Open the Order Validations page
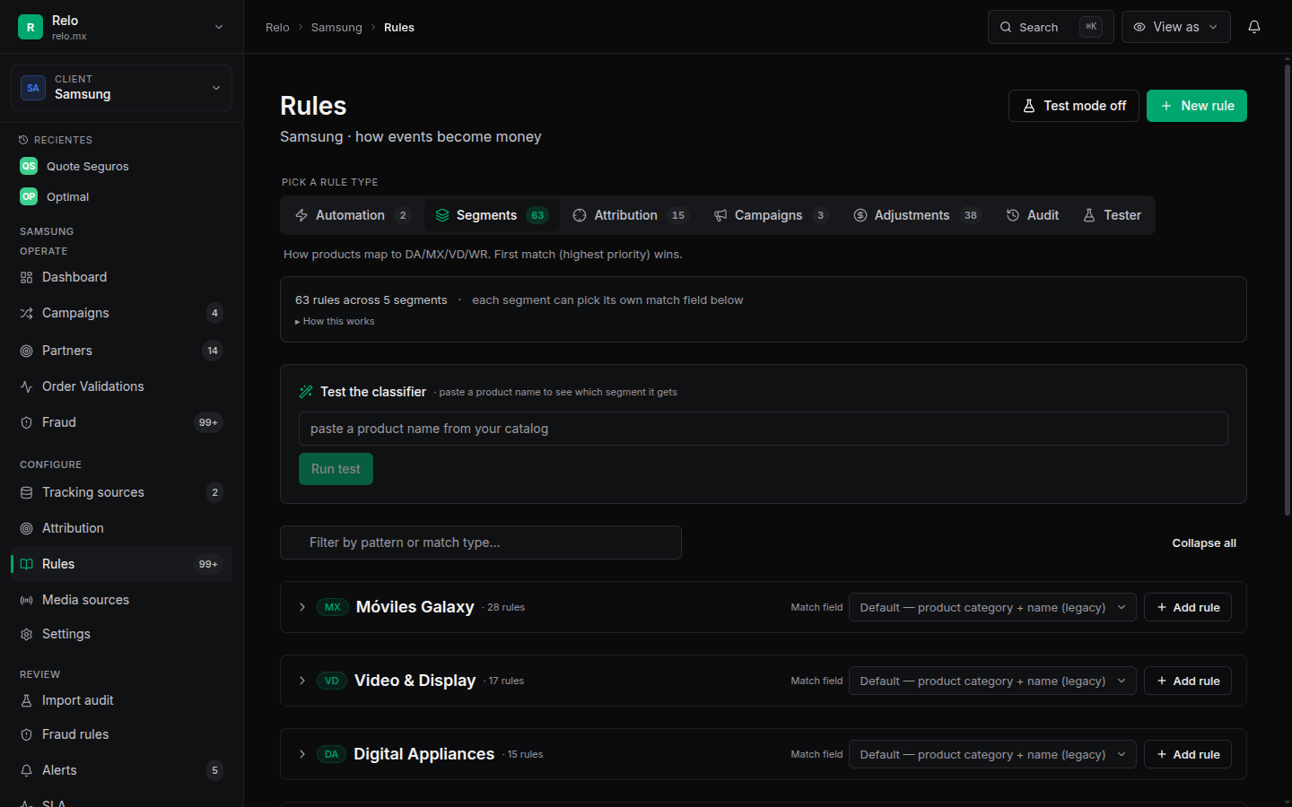The width and height of the screenshot is (1292, 807). pyautogui.click(x=121, y=386)
